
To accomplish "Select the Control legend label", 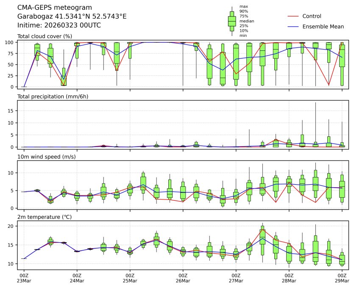I will coord(312,16).
